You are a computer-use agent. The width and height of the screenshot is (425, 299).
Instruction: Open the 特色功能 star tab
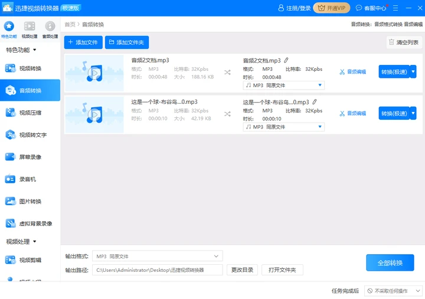tap(9, 29)
